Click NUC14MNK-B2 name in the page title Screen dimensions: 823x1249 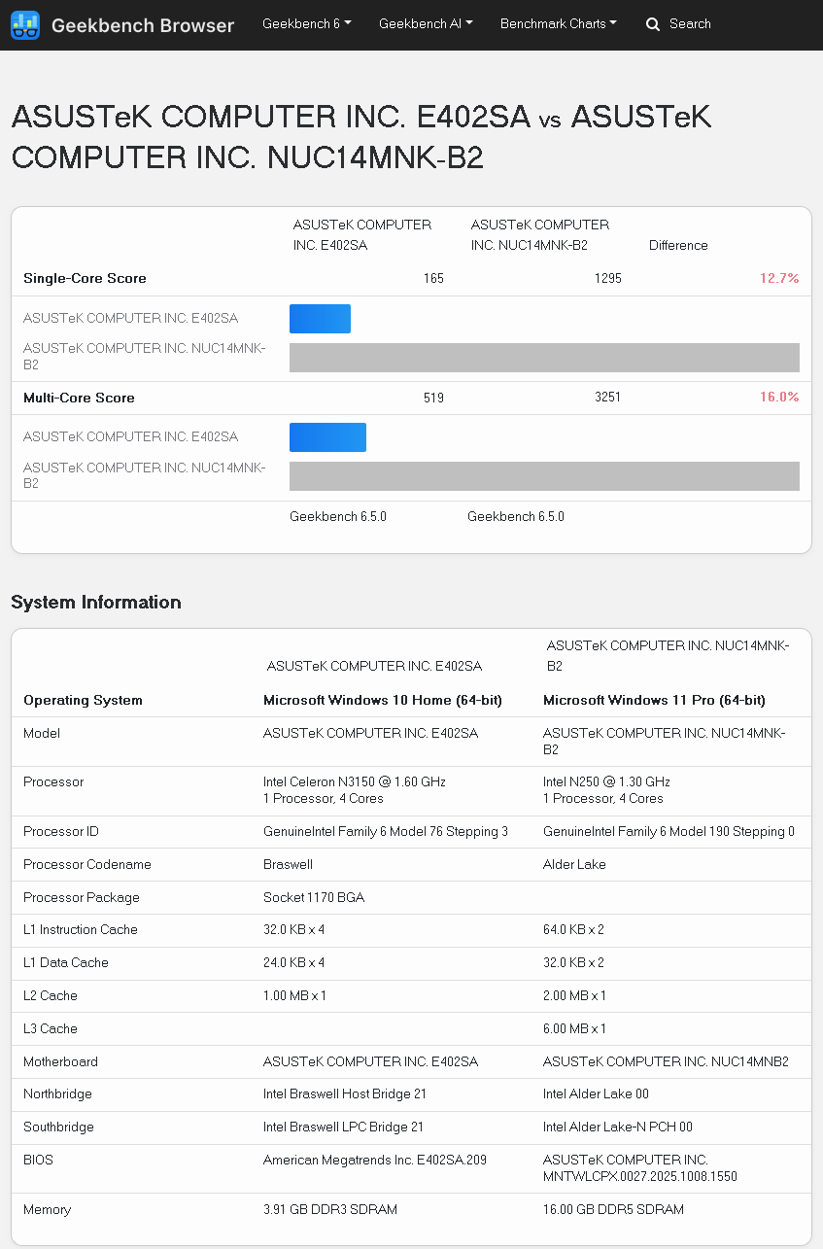(x=375, y=158)
